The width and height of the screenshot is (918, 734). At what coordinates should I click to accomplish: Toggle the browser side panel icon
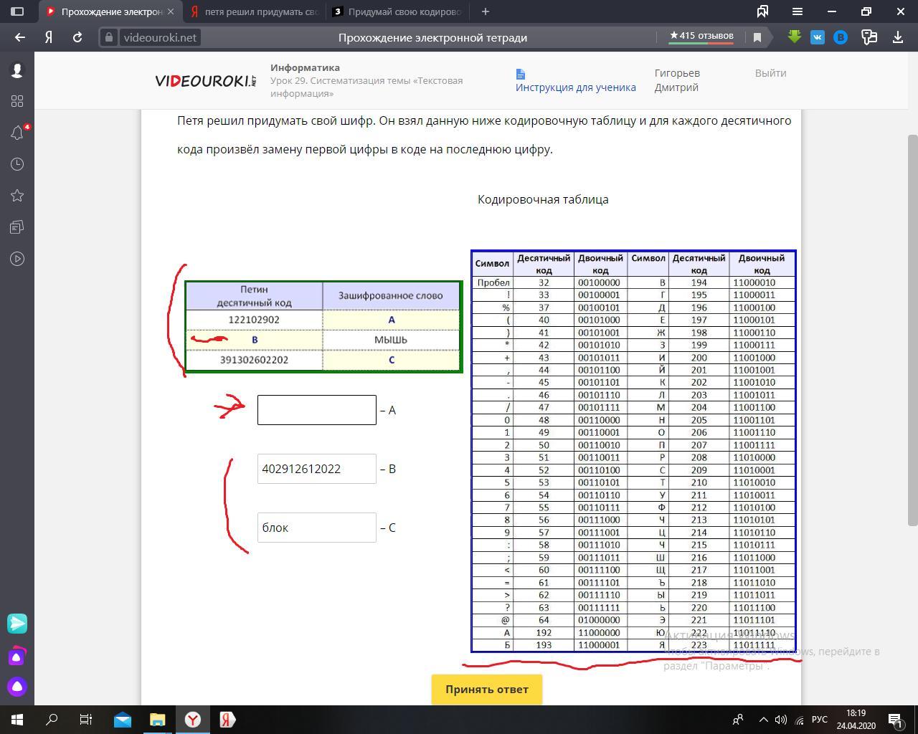[17, 11]
